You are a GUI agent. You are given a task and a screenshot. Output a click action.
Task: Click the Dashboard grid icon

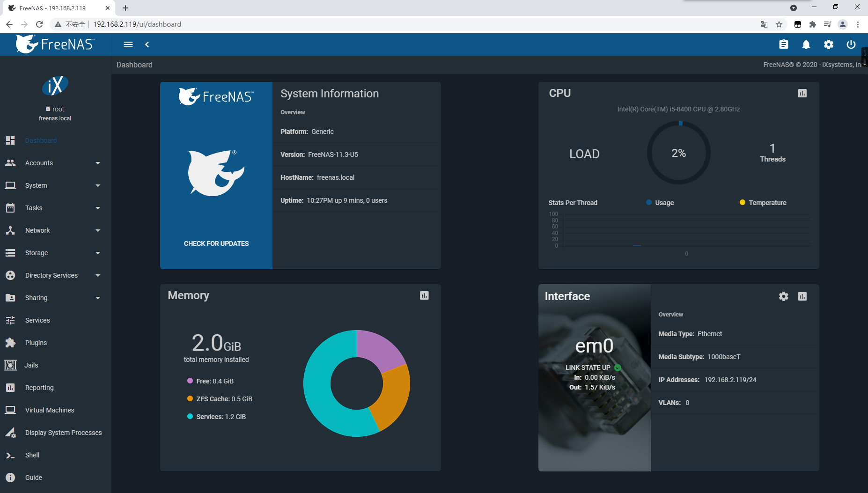click(x=10, y=140)
